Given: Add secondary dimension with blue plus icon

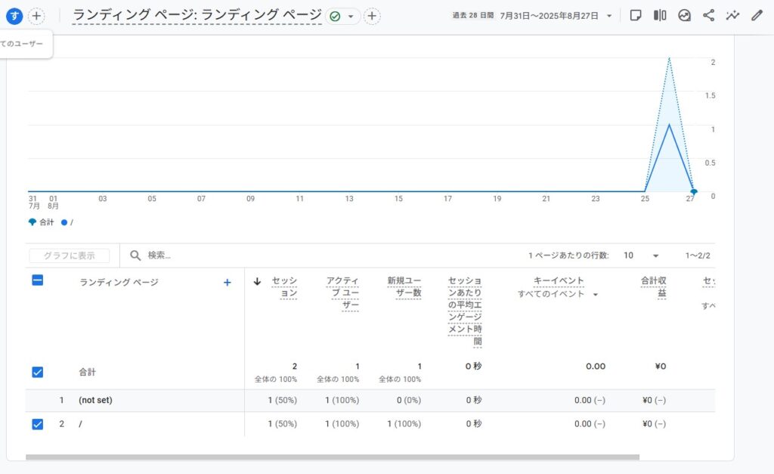Looking at the screenshot, I should tap(227, 283).
